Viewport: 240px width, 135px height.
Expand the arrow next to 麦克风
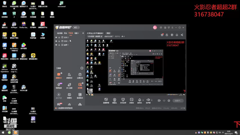pyautogui.click(x=143, y=100)
